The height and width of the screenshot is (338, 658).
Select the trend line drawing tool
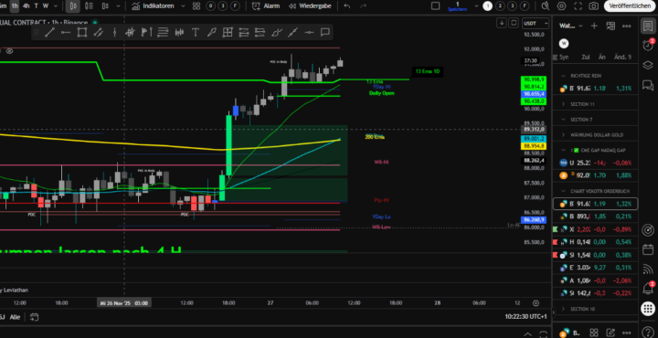[49, 32]
